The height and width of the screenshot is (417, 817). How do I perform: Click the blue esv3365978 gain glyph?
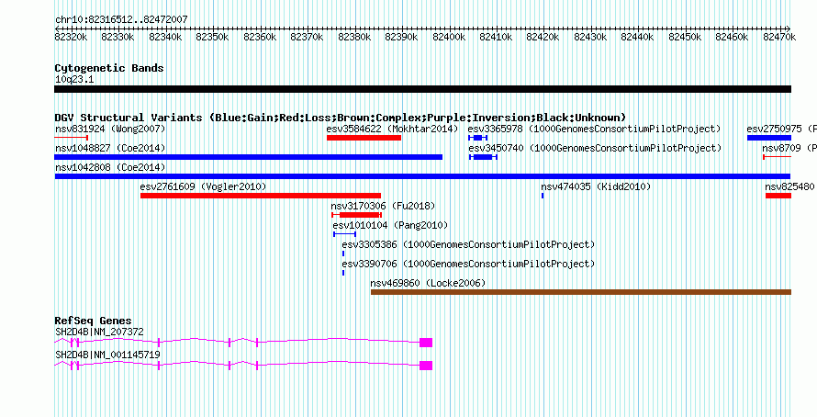pos(477,138)
